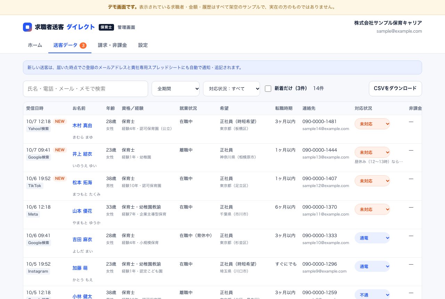Click the 受信日時 column header
This screenshot has width=445, height=299.
pos(35,108)
